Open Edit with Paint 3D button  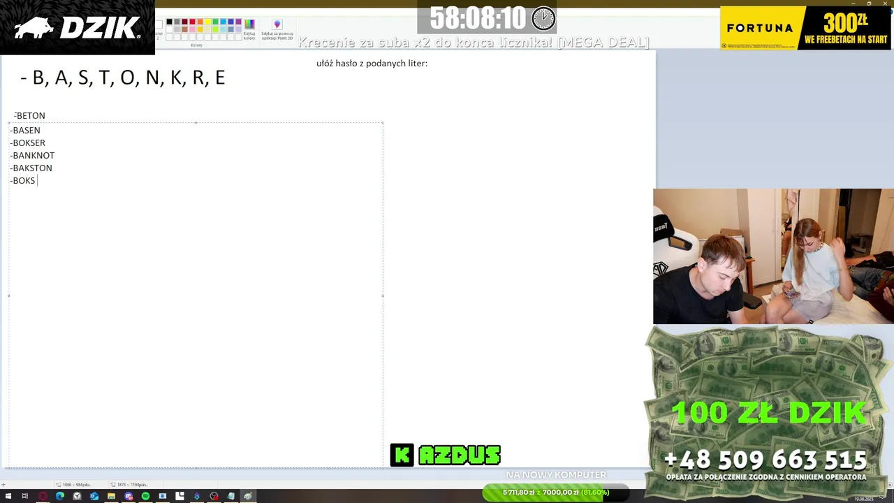[x=277, y=29]
